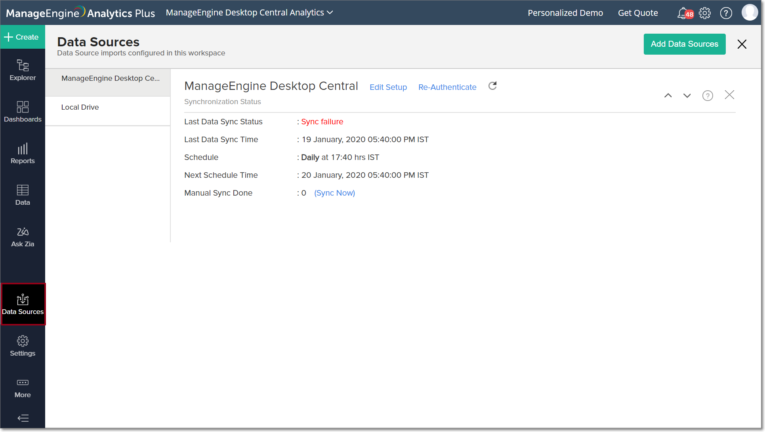Open the top bar help icon
This screenshot has height=432, width=765.
[x=726, y=13]
